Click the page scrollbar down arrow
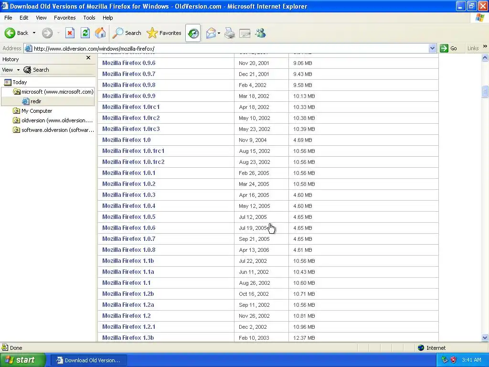489x367 pixels. 485,338
